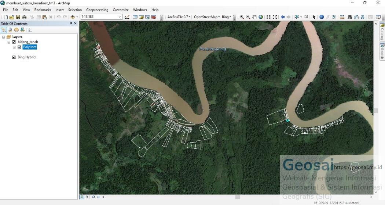Open the Catalog window toolbar icon
The image size is (385, 205).
141,17
